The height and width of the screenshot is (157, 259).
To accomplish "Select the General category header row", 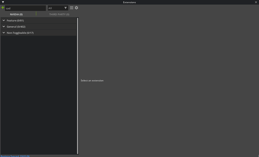I will 38,26.
